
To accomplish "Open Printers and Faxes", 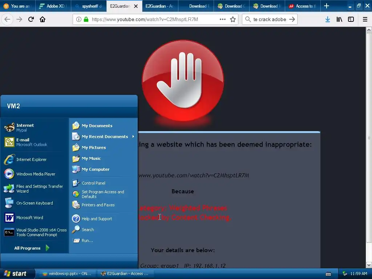I will point(104,205).
